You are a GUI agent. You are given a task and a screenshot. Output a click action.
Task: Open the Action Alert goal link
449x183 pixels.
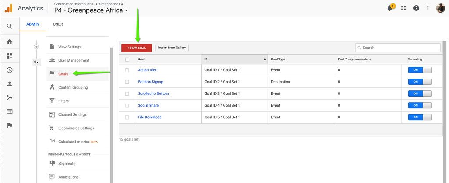point(148,70)
